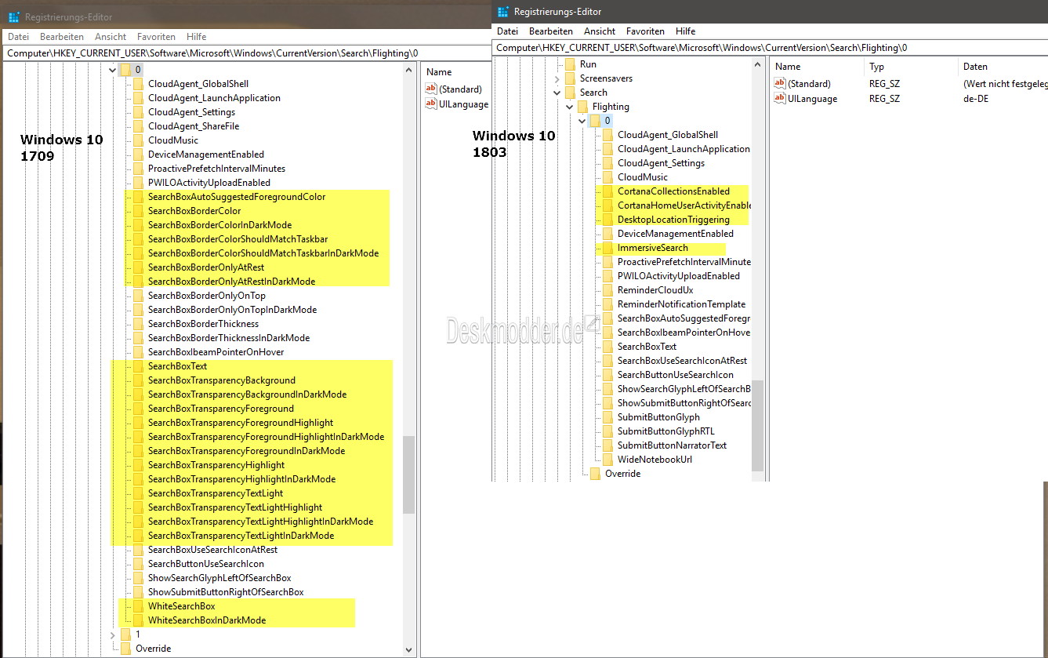The image size is (1048, 658).
Task: Select CortanaHomeUserActivityEnabled key in the right window
Action: coord(684,205)
